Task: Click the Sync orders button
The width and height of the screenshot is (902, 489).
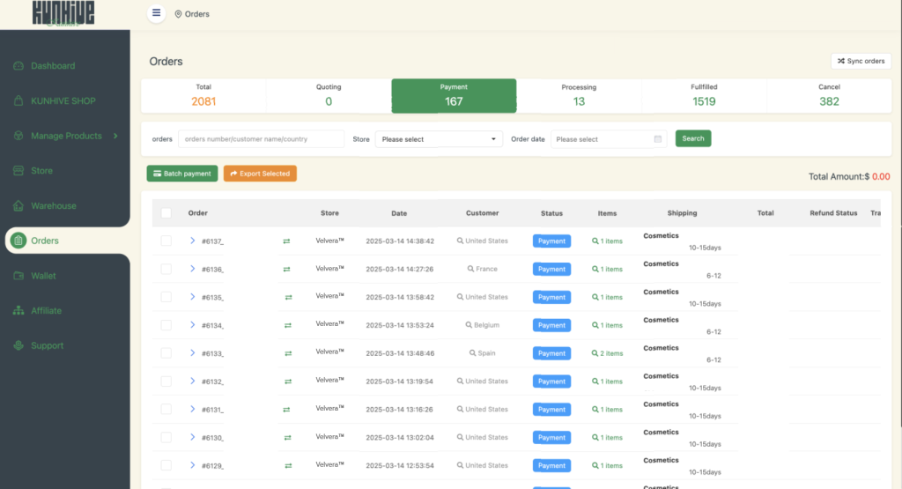Action: (x=861, y=61)
